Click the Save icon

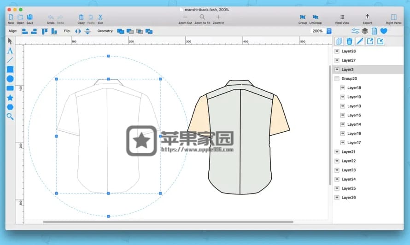[30, 17]
